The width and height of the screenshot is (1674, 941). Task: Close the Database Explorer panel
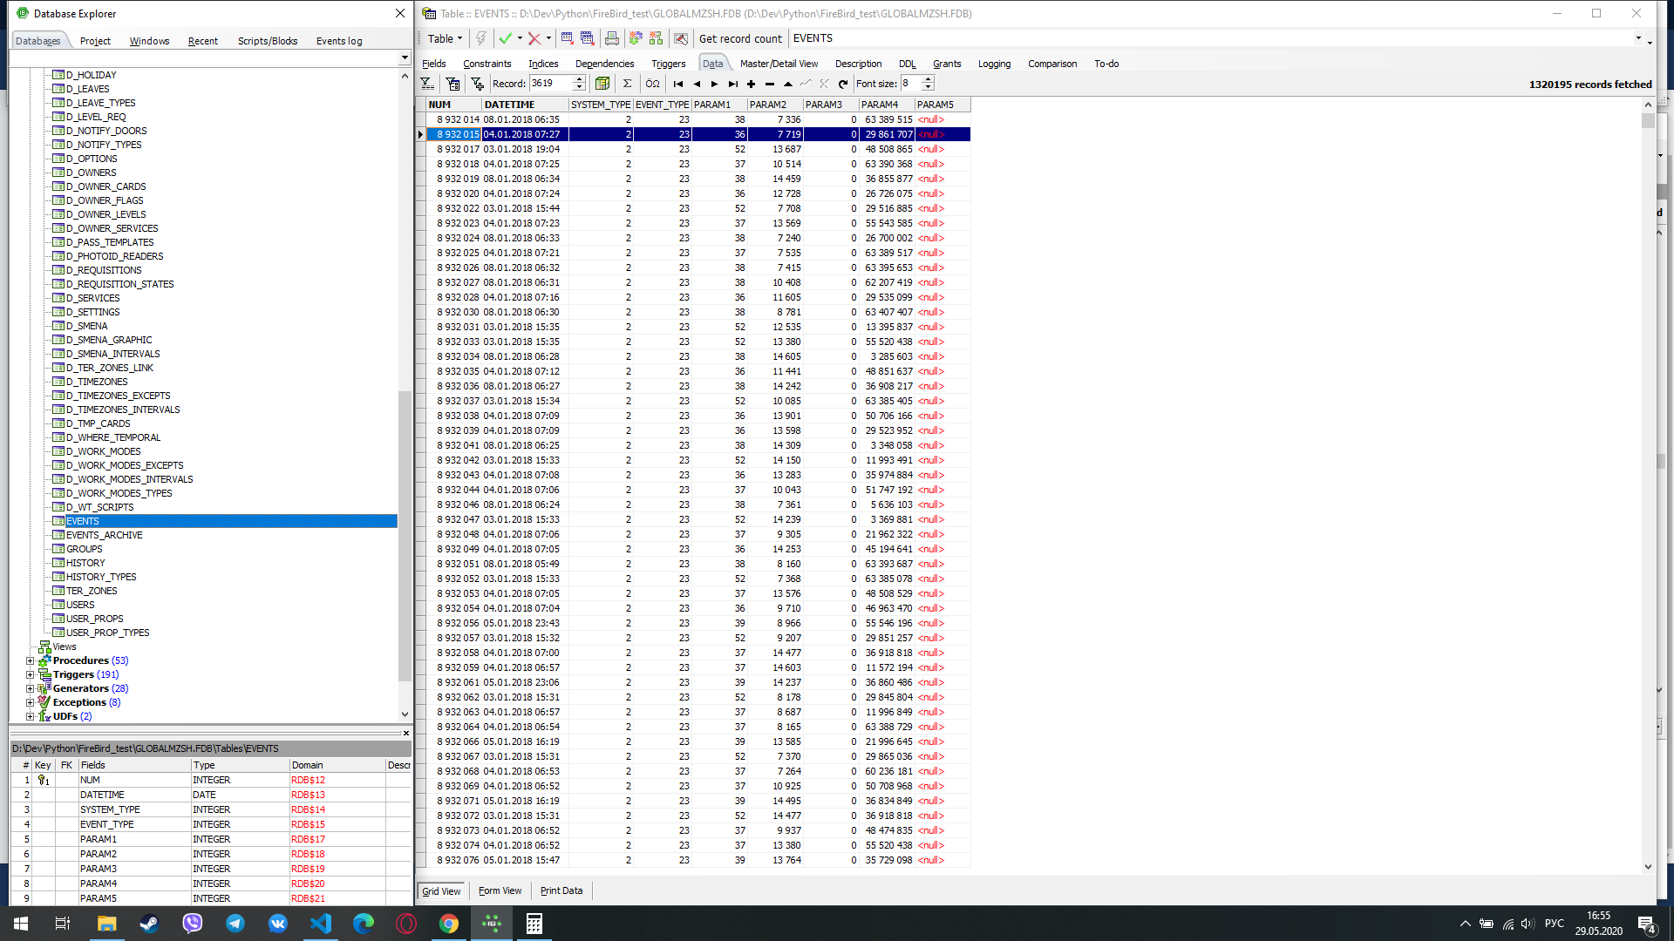tap(400, 13)
